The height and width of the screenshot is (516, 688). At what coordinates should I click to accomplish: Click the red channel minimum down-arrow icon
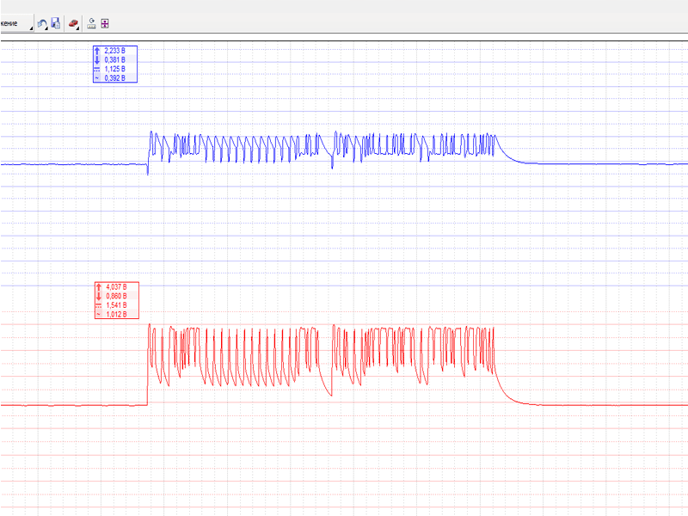pyautogui.click(x=98, y=296)
